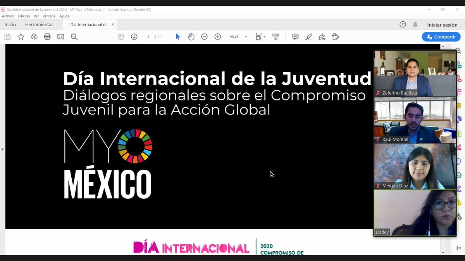Select Zeferino Bautista video thumbnail
Screen dimensions: 465x261
pos(415,73)
